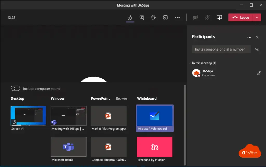266x167 pixels.
Task: Open the conversation chat icon
Action: pos(142,17)
